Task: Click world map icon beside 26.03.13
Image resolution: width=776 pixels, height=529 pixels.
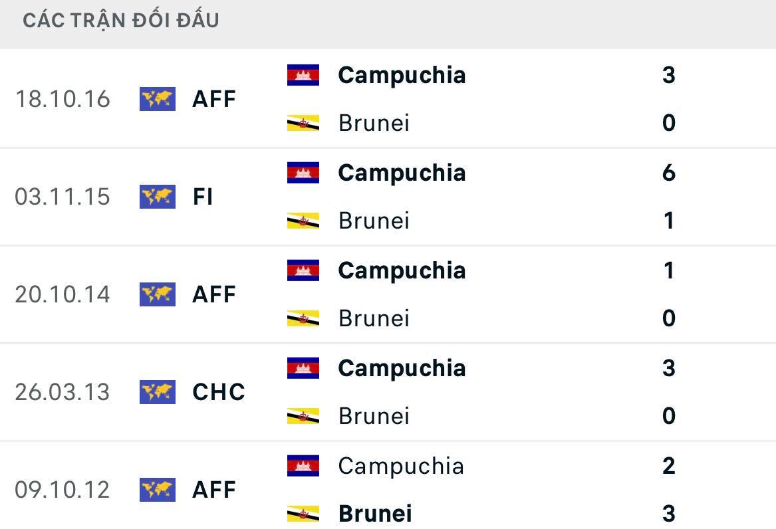Action: [158, 392]
